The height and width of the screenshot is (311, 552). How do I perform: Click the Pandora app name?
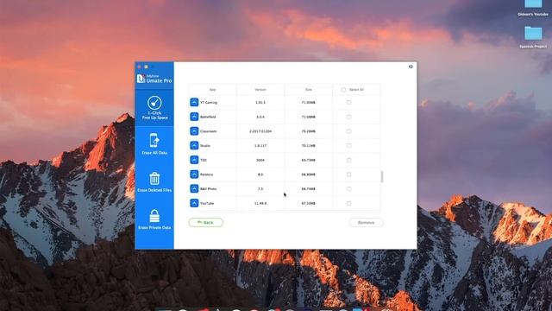pyautogui.click(x=206, y=175)
